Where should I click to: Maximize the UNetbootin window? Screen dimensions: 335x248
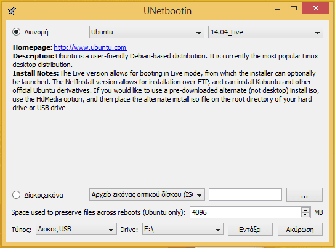click(x=294, y=9)
